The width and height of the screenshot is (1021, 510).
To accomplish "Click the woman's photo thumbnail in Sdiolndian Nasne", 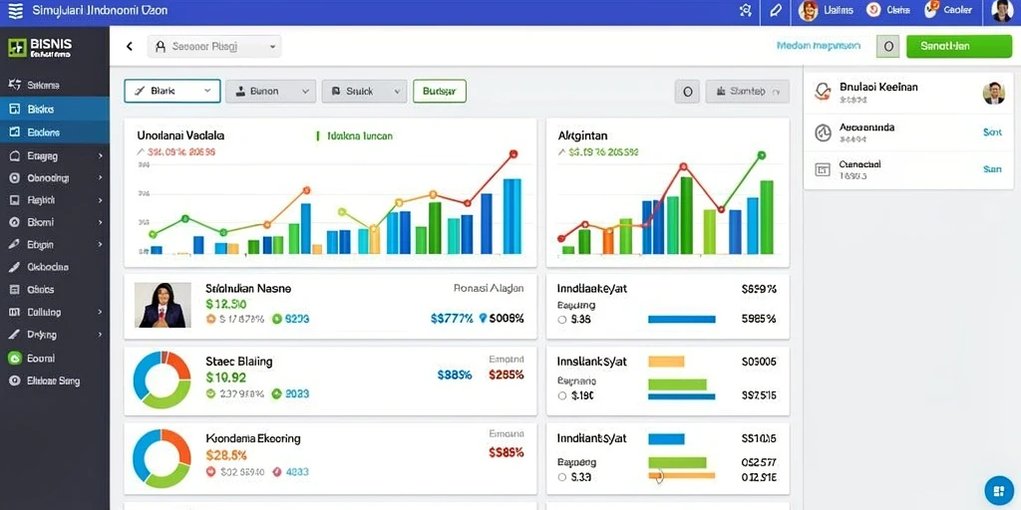I will click(x=163, y=305).
